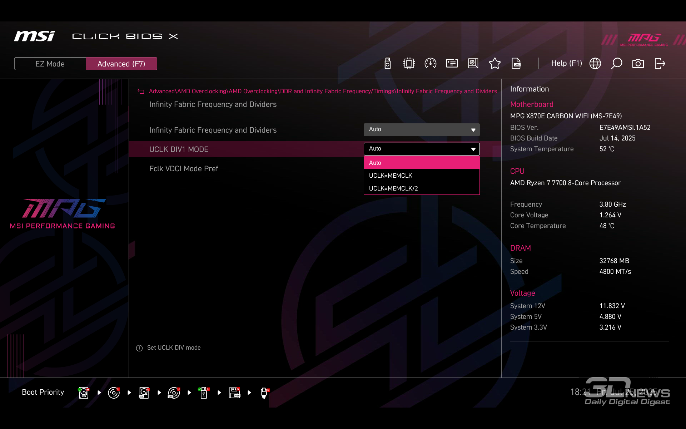
Task: Click the CPU heading in Information panel
Action: [517, 171]
